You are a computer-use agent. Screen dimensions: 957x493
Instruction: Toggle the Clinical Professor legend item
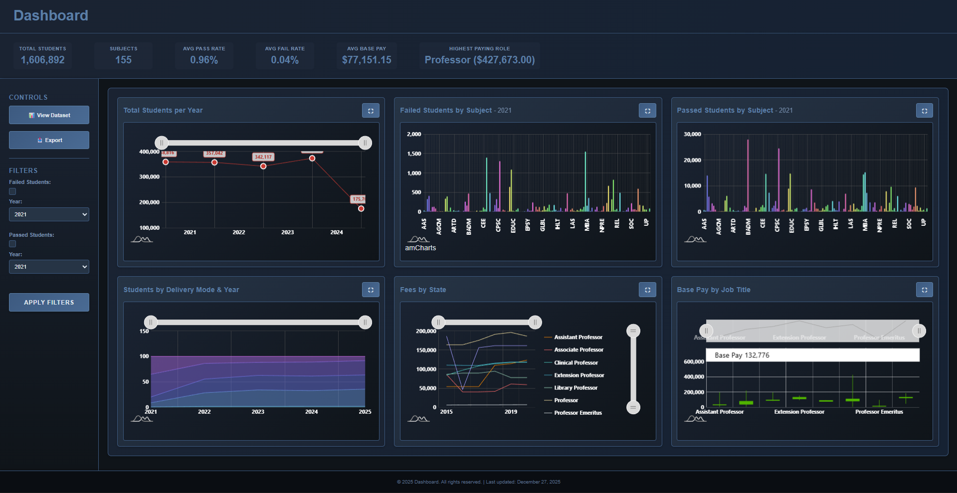coord(571,363)
